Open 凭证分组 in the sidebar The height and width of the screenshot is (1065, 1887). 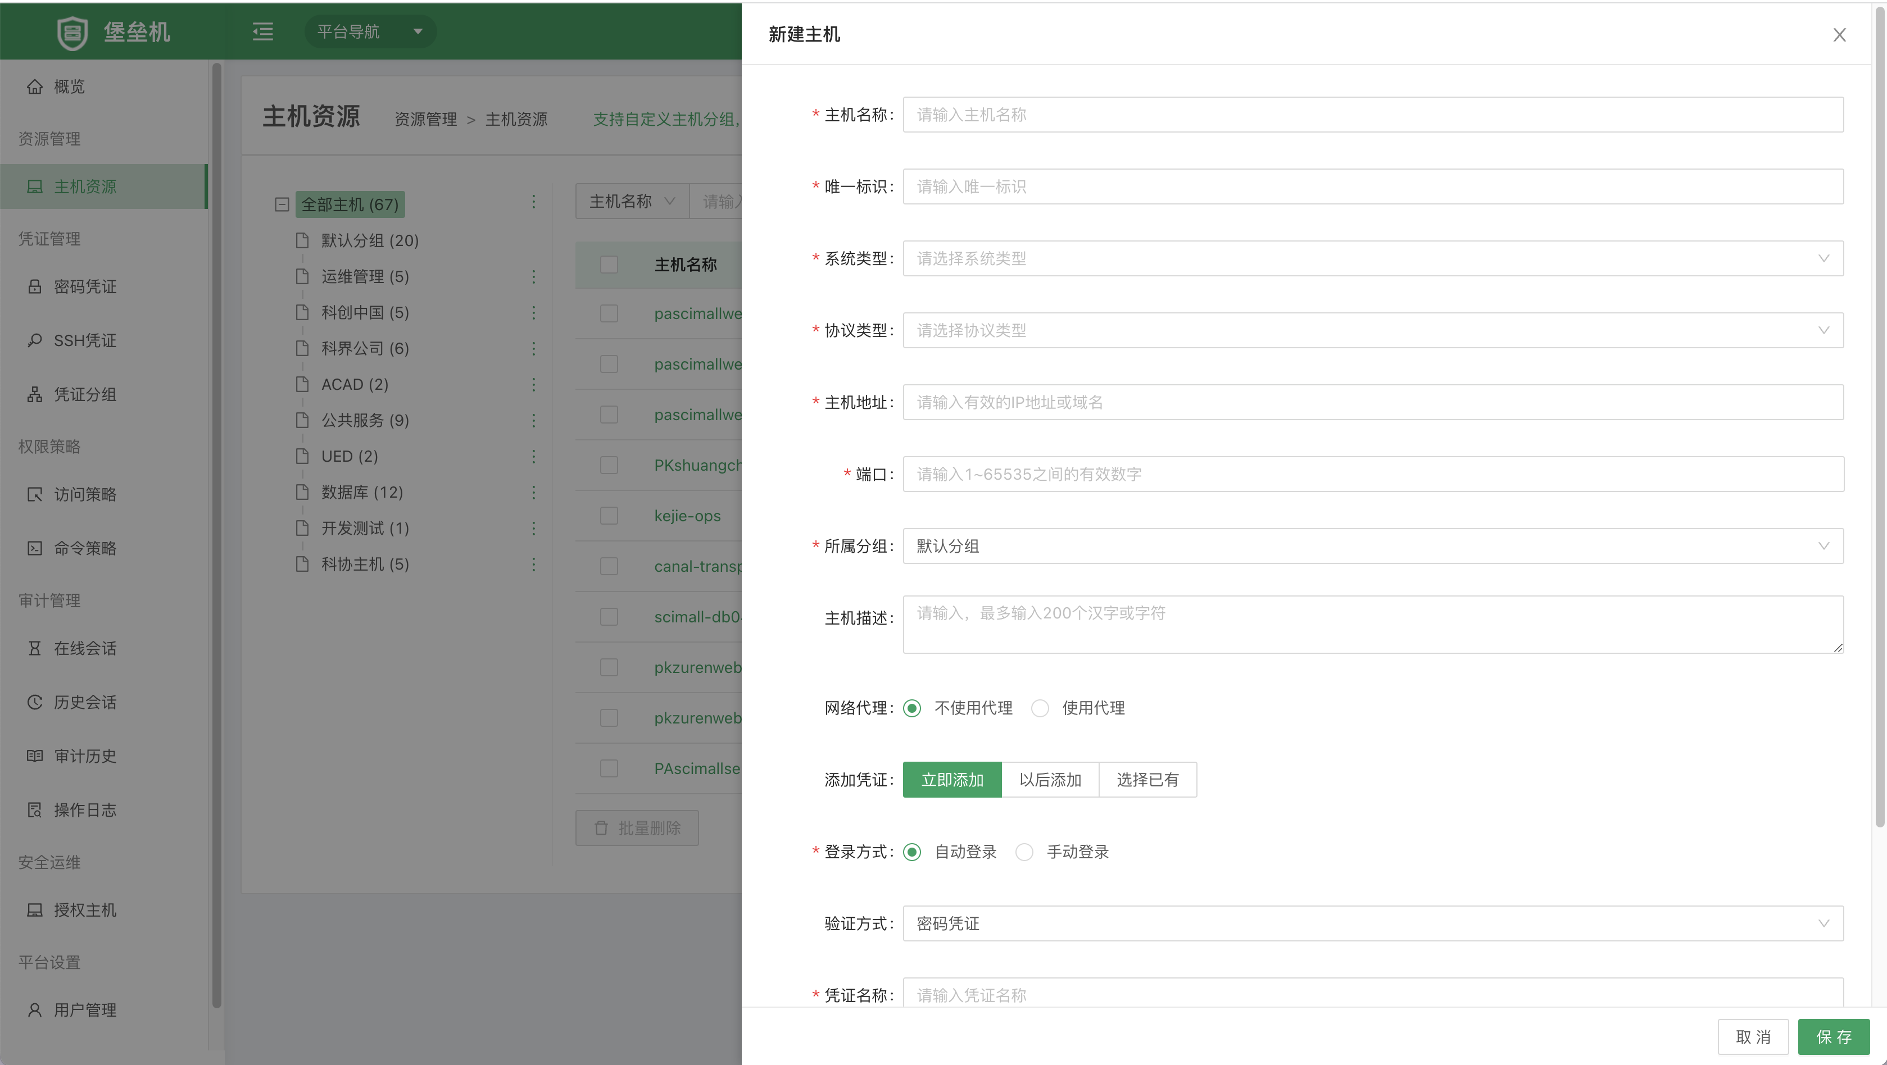(104, 395)
